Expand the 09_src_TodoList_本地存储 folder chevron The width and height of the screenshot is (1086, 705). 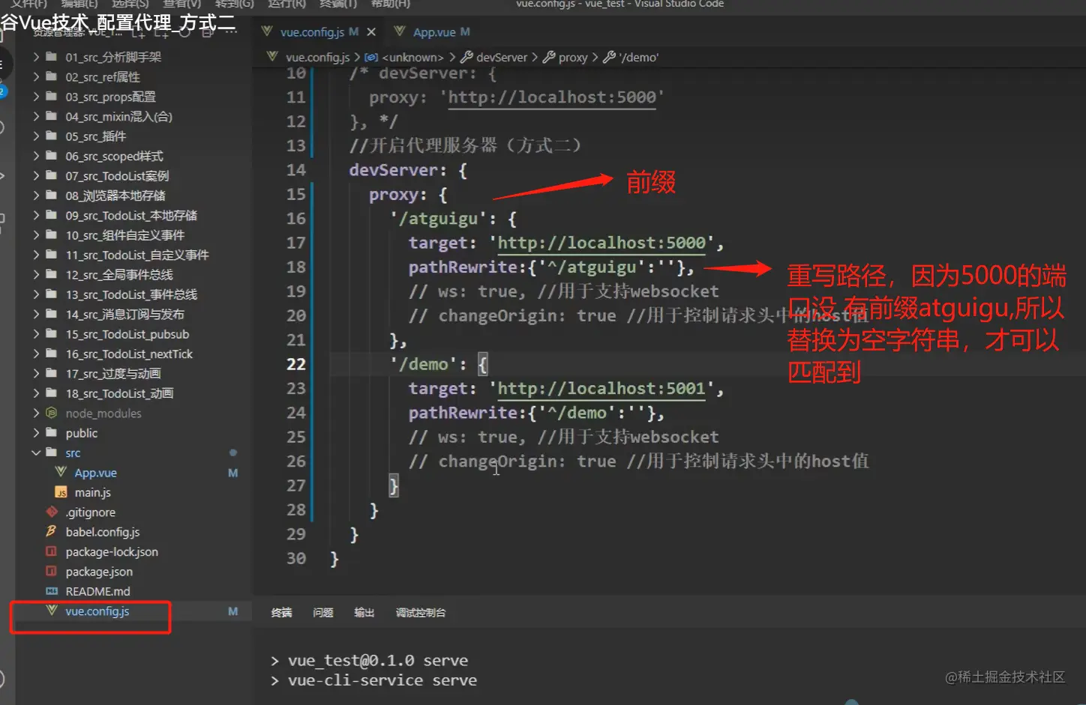click(x=36, y=216)
